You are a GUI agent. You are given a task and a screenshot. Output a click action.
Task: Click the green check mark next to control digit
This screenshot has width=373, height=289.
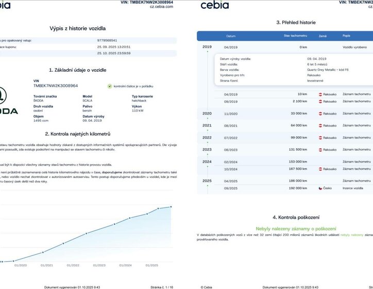pyautogui.click(x=110, y=86)
